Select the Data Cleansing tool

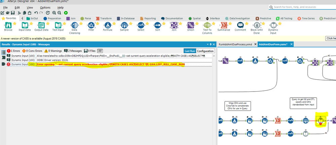tap(74, 28)
